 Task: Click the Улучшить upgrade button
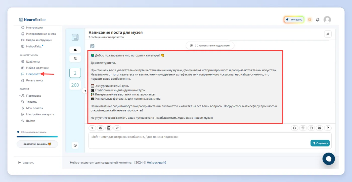click(294, 20)
